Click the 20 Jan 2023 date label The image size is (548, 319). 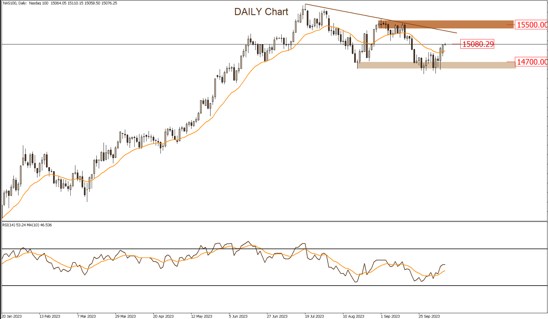12,316
